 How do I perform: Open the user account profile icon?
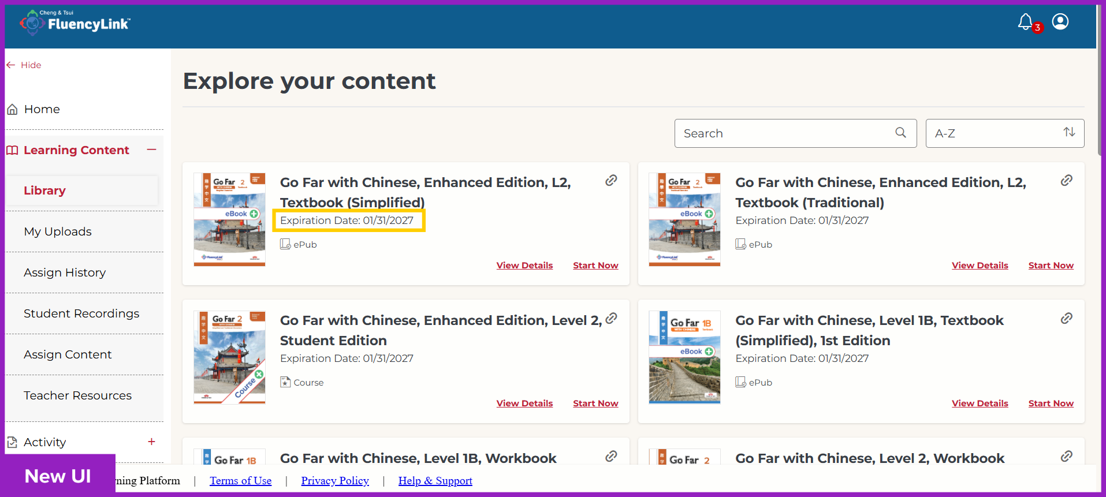1060,21
